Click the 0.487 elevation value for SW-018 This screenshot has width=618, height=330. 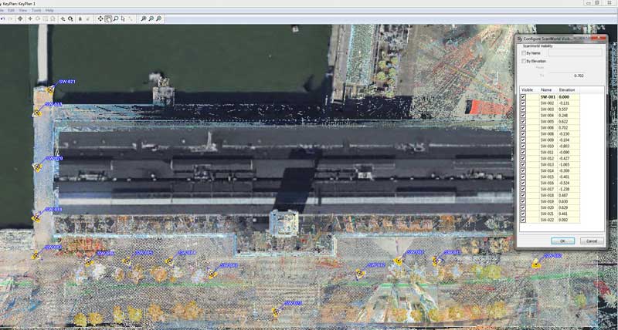tap(564, 195)
